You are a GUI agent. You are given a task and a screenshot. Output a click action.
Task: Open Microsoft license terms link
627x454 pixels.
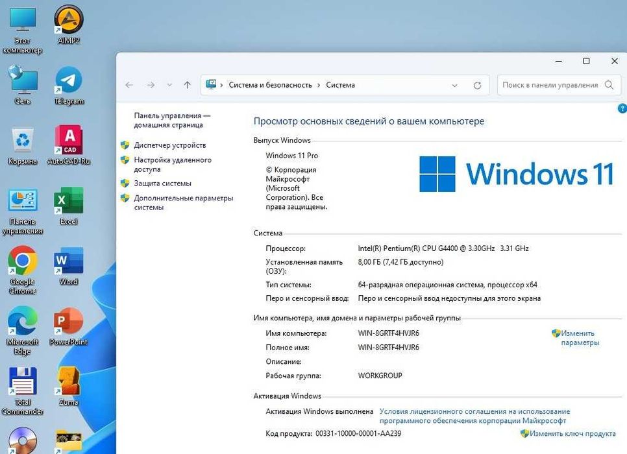(x=474, y=416)
